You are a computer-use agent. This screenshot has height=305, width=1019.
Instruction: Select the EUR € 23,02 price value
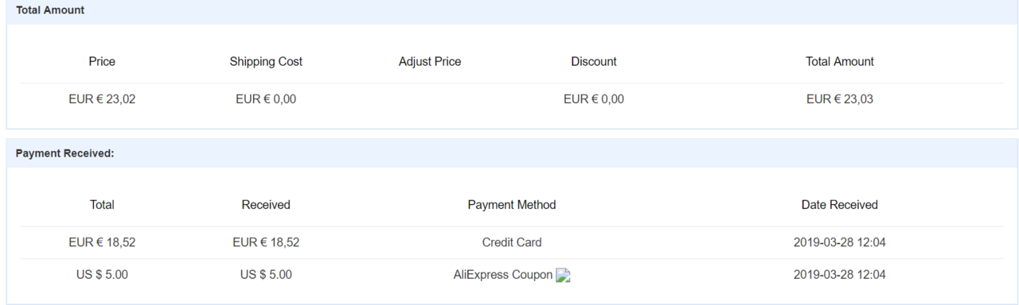tap(102, 99)
